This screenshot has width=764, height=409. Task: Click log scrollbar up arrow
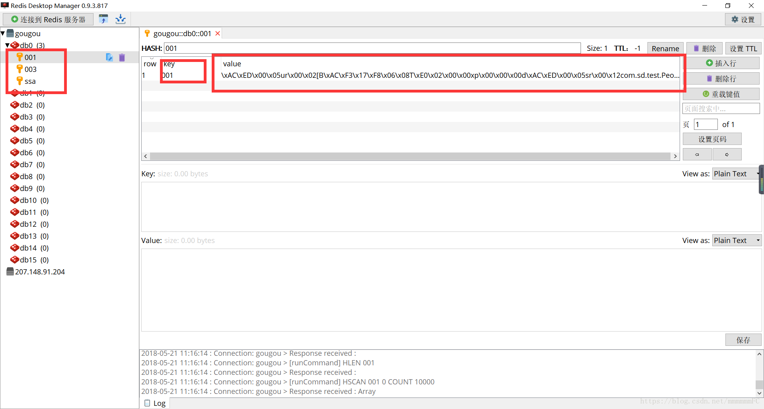[759, 354]
